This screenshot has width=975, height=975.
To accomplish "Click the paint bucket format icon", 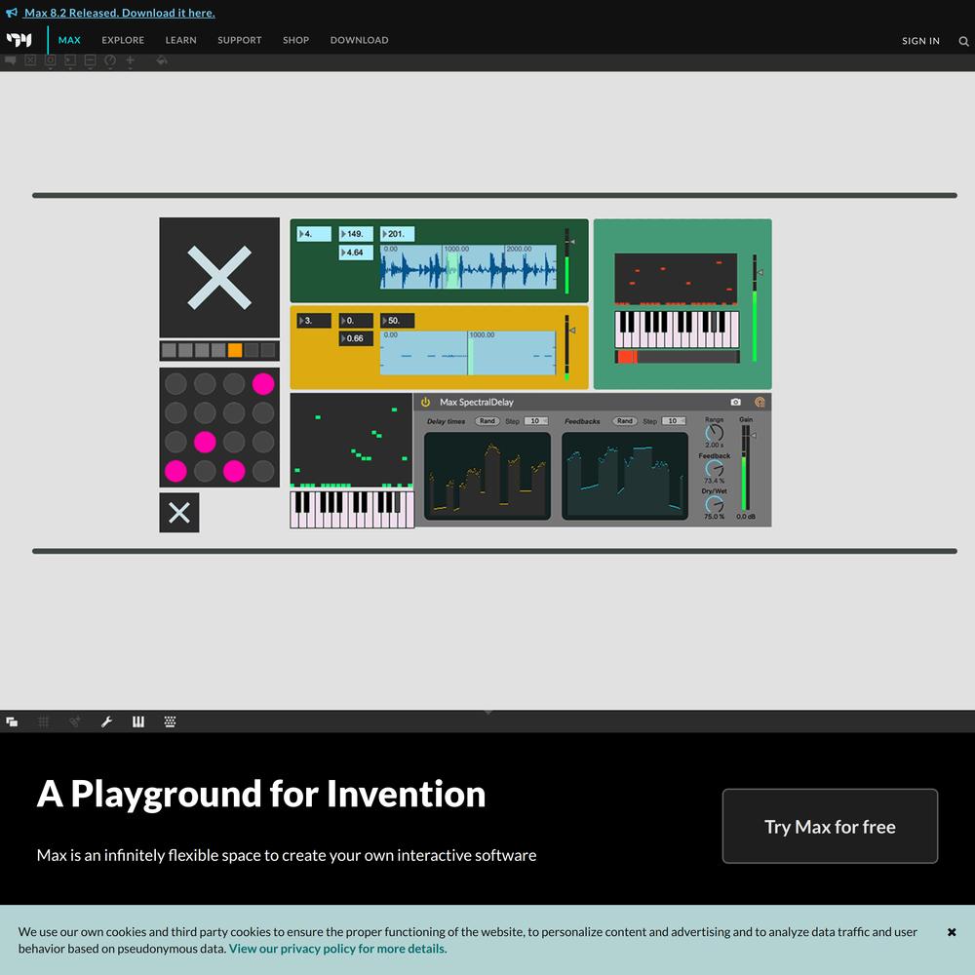I will [162, 60].
